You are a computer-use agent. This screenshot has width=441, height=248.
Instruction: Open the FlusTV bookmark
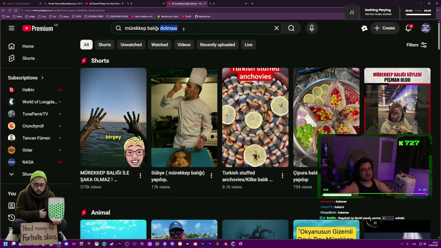click(186, 17)
